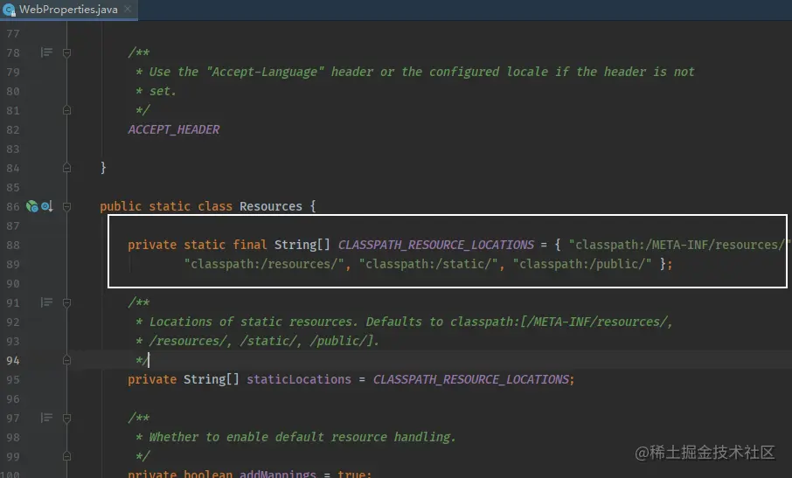Screen dimensions: 792x478
Task: Click the Resources class name on line 86
Action: pyautogui.click(x=271, y=206)
